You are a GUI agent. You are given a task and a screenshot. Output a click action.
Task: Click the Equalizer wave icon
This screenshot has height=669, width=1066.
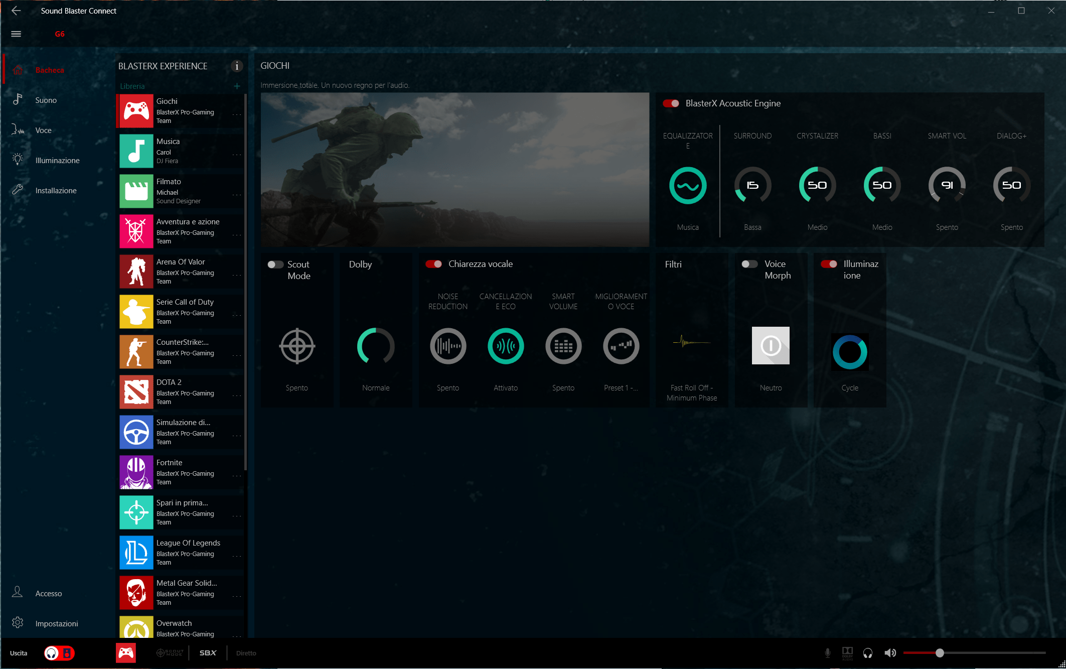pyautogui.click(x=687, y=186)
